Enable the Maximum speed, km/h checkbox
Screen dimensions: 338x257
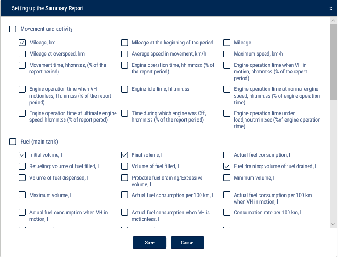(x=227, y=54)
